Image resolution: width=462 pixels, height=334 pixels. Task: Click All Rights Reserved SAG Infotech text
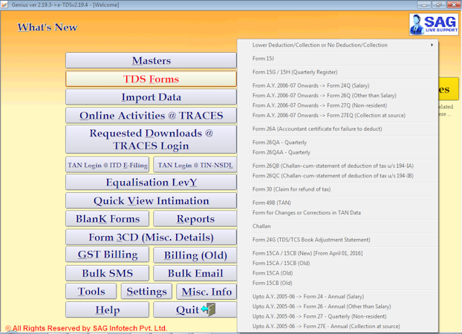(x=86, y=328)
